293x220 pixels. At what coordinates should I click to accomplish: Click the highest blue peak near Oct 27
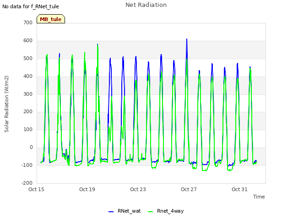(187, 39)
